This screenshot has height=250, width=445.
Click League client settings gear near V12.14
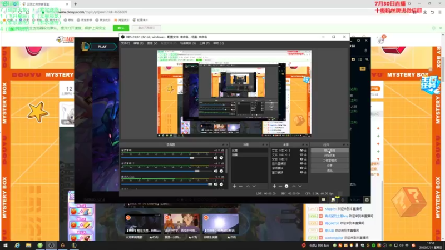click(x=367, y=200)
